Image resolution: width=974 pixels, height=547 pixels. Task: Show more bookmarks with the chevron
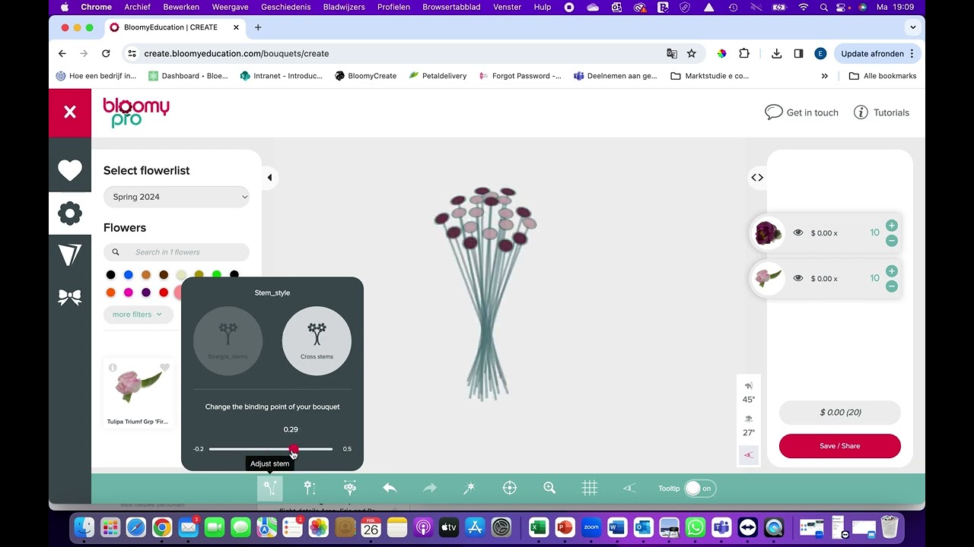point(825,76)
